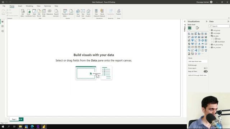Screen dimensions: 230x129
Task: Check the Date field checkbox
Action: pos(214,39)
